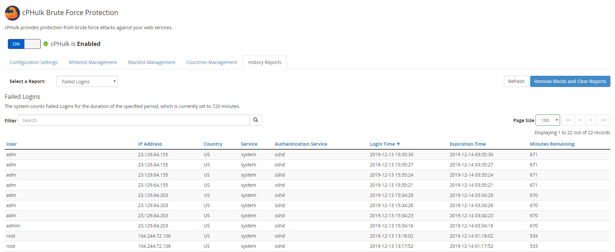Click login time 2019-12-13 15:34:23
Image resolution: width=615 pixels, height=252 pixels.
(x=391, y=216)
